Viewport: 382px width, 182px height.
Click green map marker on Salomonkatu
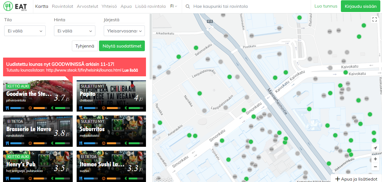click(196, 48)
